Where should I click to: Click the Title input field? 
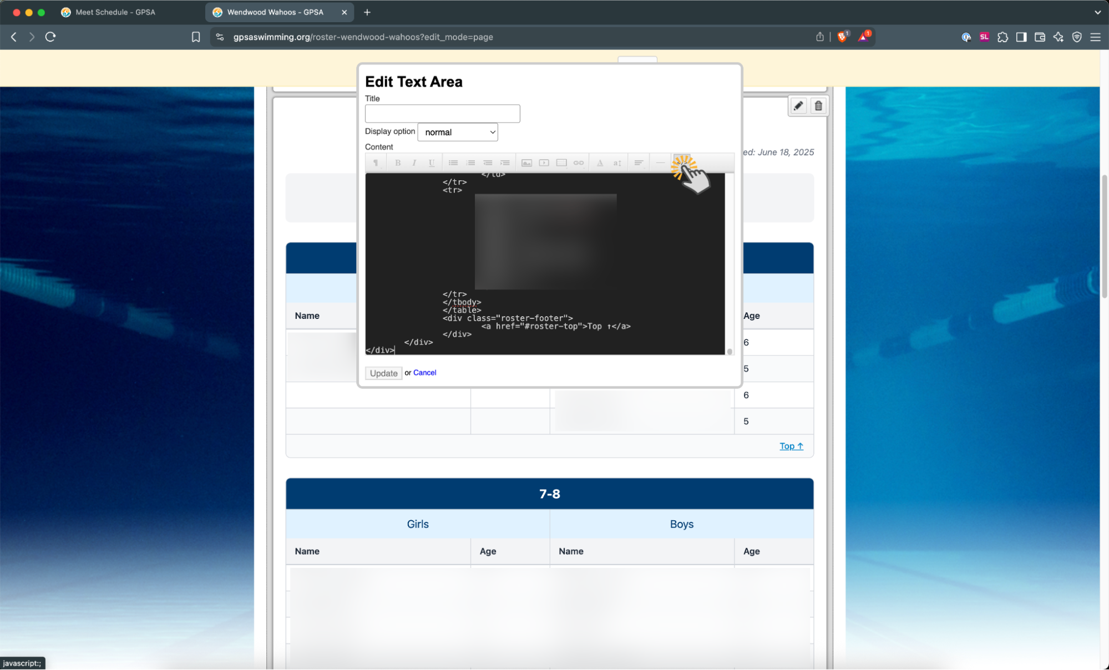coord(442,114)
